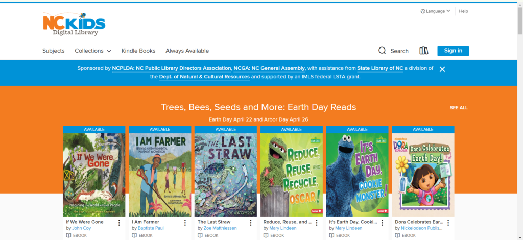
Task: Click the Reduce, Reuse, and ... title text
Action: click(288, 222)
